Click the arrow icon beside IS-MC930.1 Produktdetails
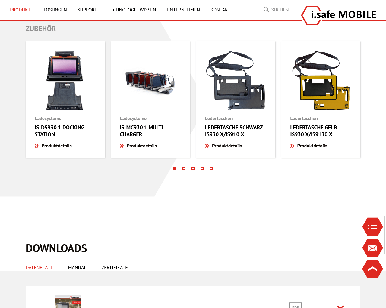386x308 pixels. (122, 146)
